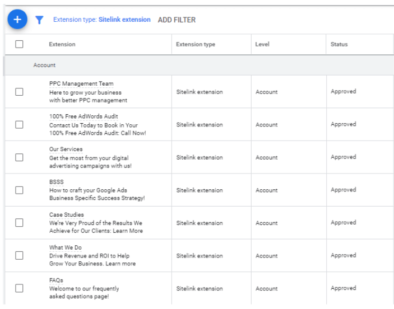Tick the What We Do row checkbox
This screenshot has width=394, height=309.
point(19,255)
